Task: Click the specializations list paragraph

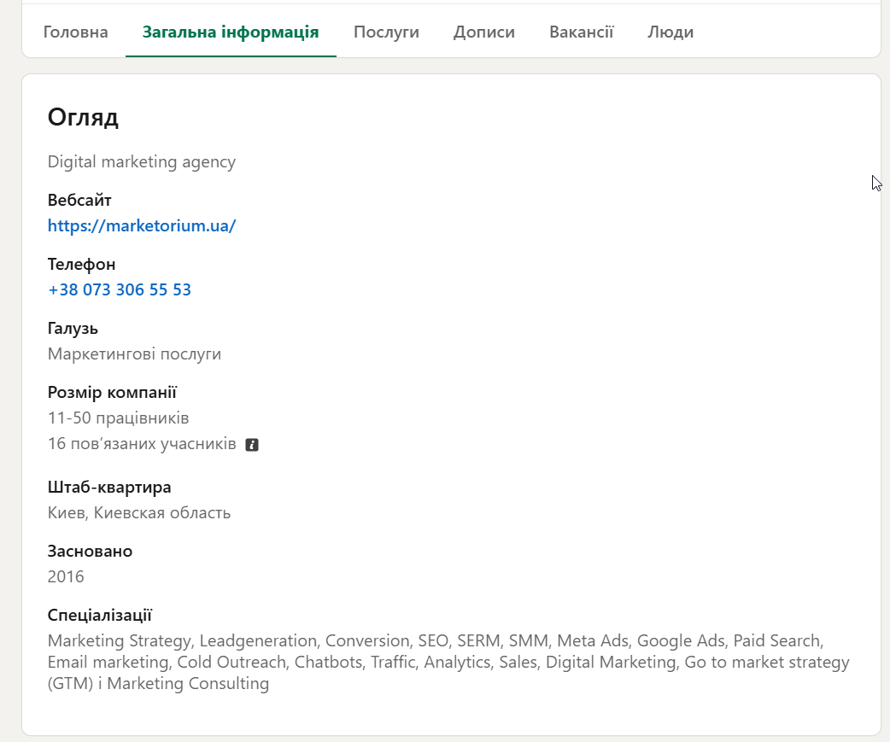Action: click(448, 663)
